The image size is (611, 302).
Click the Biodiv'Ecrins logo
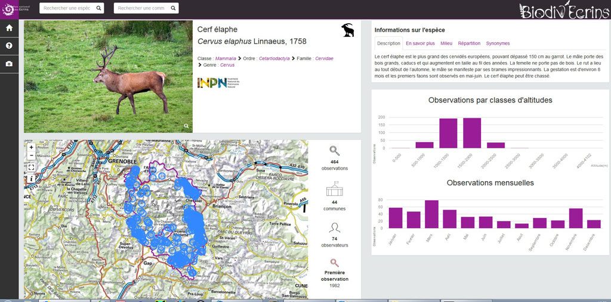564,11
